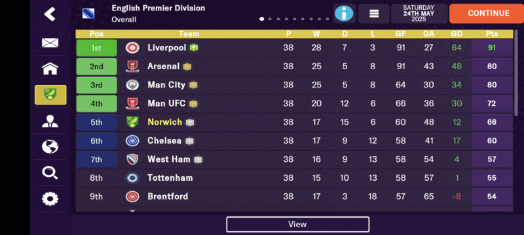
Task: Click the league table scrollbar
Action: click(x=516, y=73)
